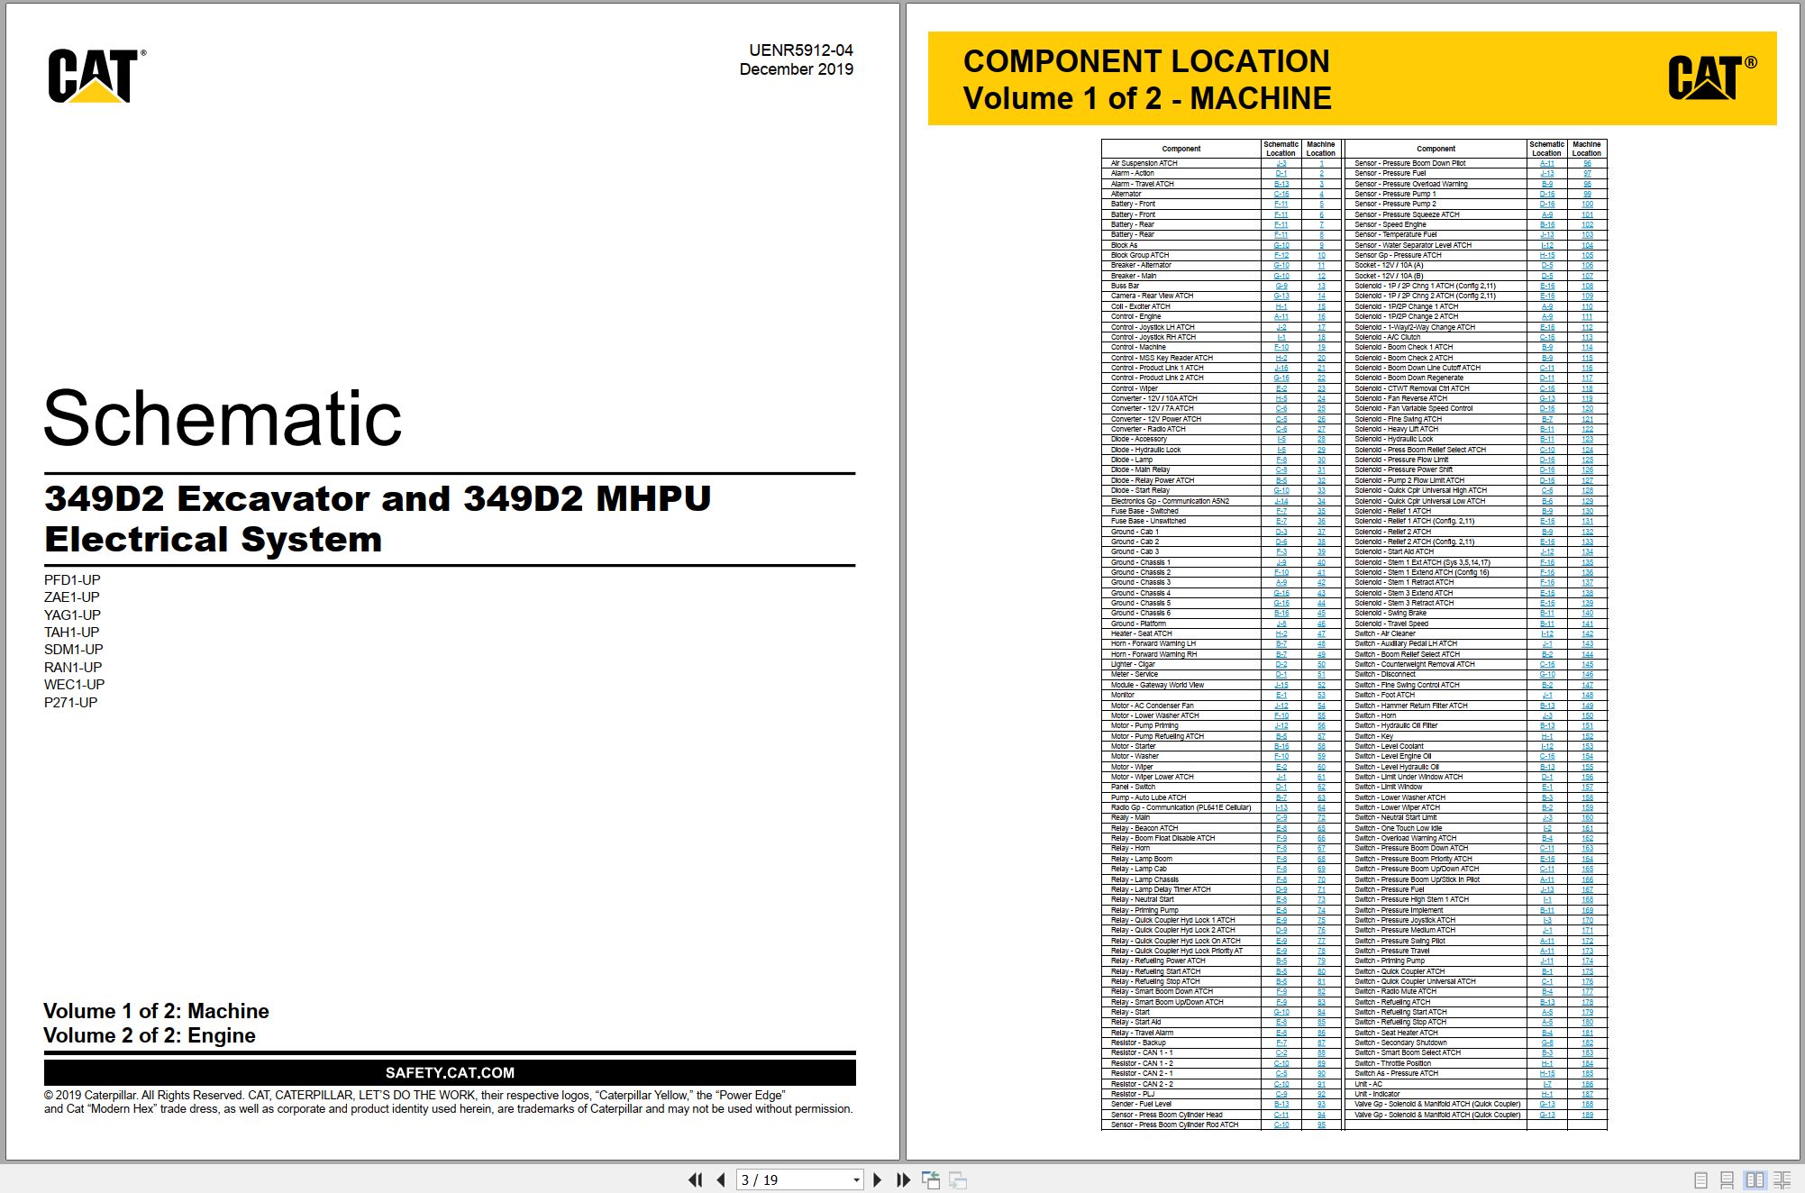Open schematic location C-16 for Alternator
The image size is (1805, 1193).
point(1281,194)
